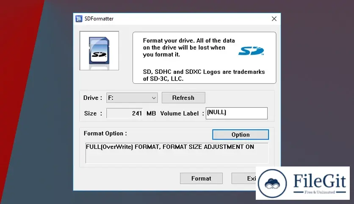Viewport: 354px width, 204px height.
Task: Click the SDFormatter title bar app icon
Action: tap(79, 19)
